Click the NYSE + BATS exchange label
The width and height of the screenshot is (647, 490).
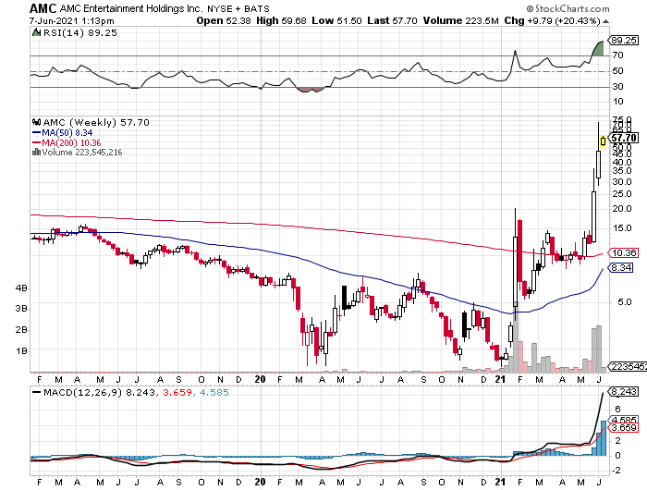click(x=238, y=8)
